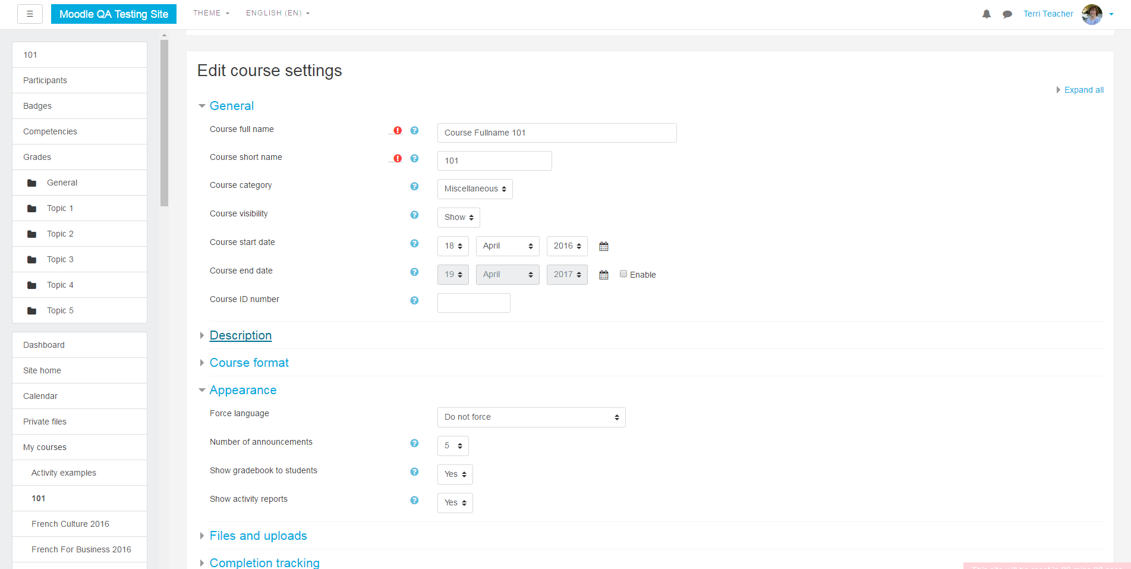
Task: Click the Course short name input field
Action: point(494,161)
